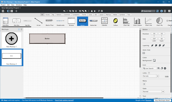The image size is (172, 102).
Task: Select the Containers library tab
Action: pyautogui.click(x=76, y=15)
